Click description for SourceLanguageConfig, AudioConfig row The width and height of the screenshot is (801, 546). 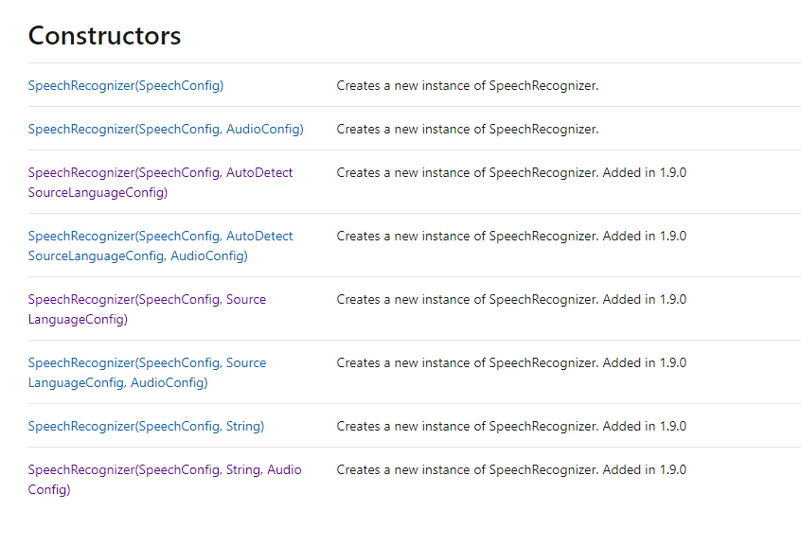point(511,362)
